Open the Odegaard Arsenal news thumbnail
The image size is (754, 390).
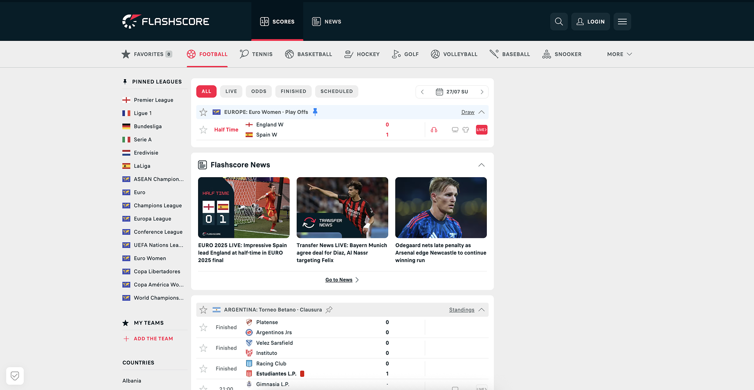coord(441,208)
